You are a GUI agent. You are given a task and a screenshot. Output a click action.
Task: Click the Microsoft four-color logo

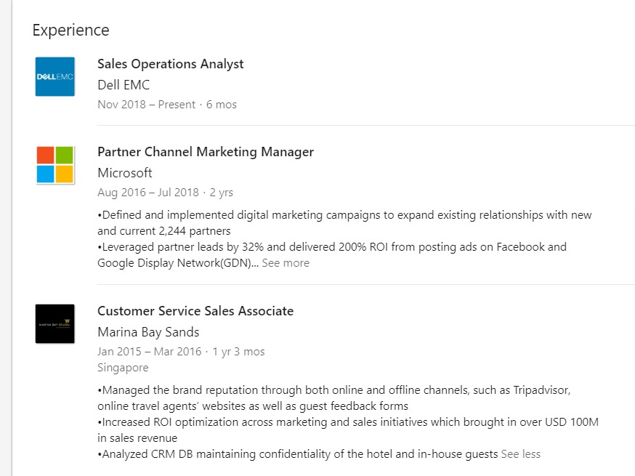[x=55, y=164]
